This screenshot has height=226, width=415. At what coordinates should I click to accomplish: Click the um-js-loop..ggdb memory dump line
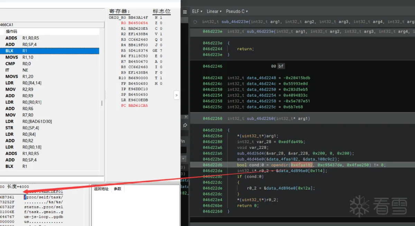point(44,217)
